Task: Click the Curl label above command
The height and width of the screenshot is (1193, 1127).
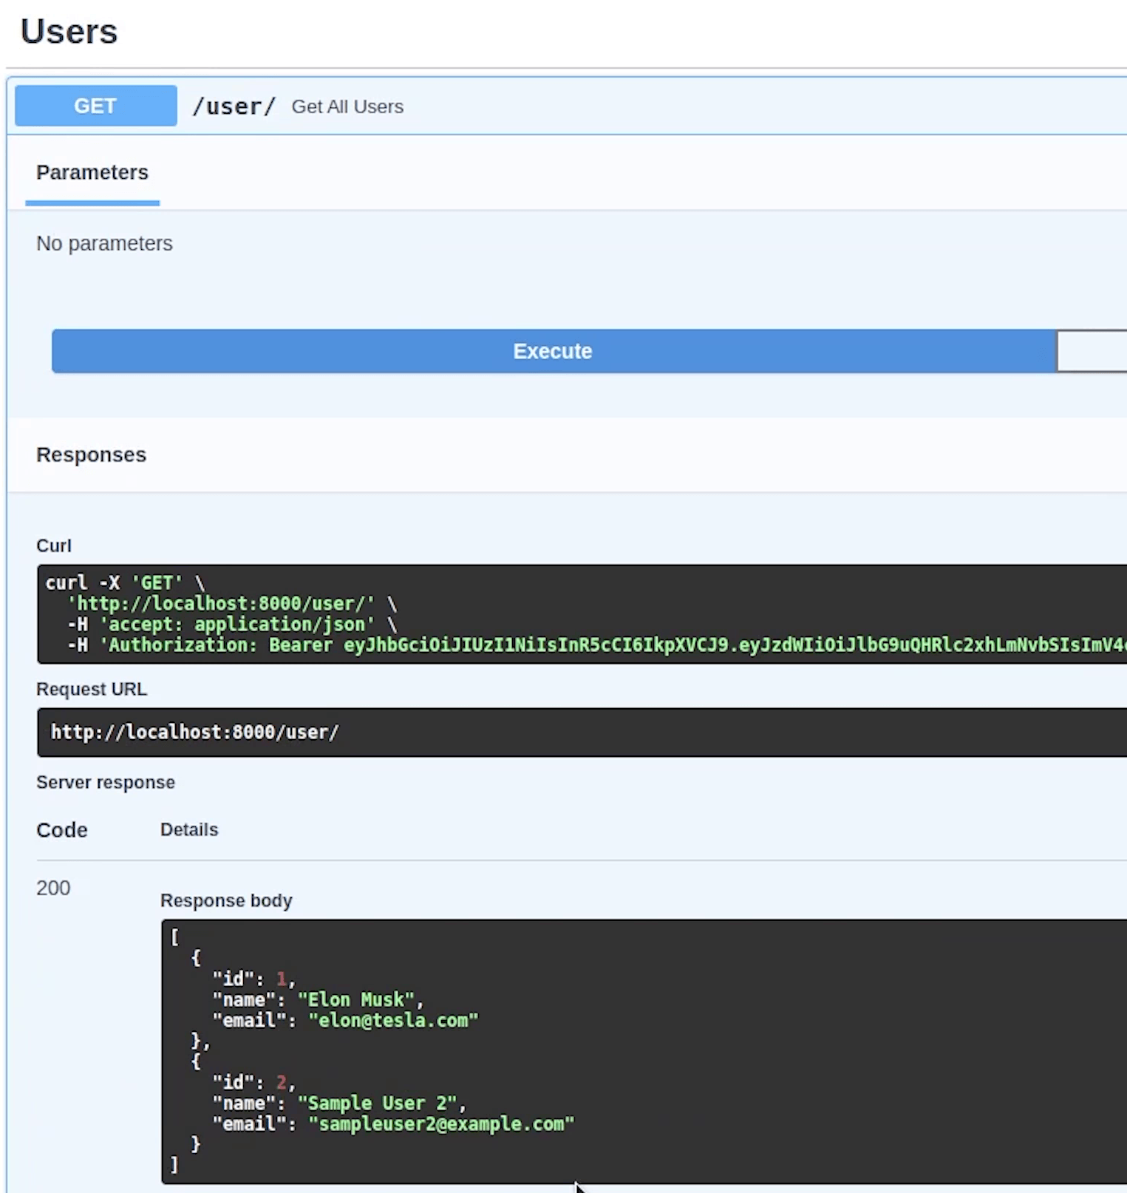Action: tap(54, 545)
